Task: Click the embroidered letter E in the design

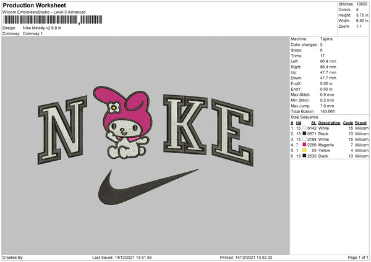Action: [x=232, y=132]
